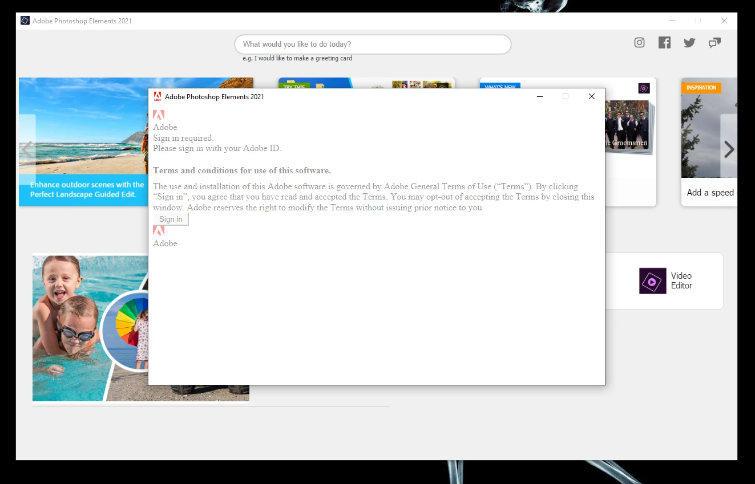Screen dimensions: 755x484
Task: Click the Adobe logo above 'Sign in required'
Action: click(x=159, y=115)
